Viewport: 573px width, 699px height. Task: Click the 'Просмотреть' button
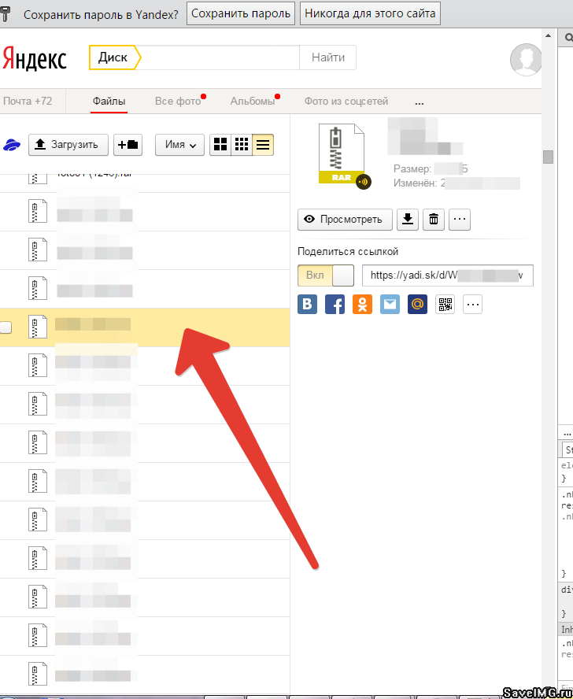point(345,220)
